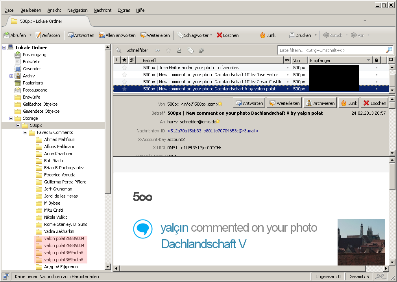Viewport: 397px width, 282px height.
Task: Compose a new message with Verfassen
Action: (x=48, y=35)
